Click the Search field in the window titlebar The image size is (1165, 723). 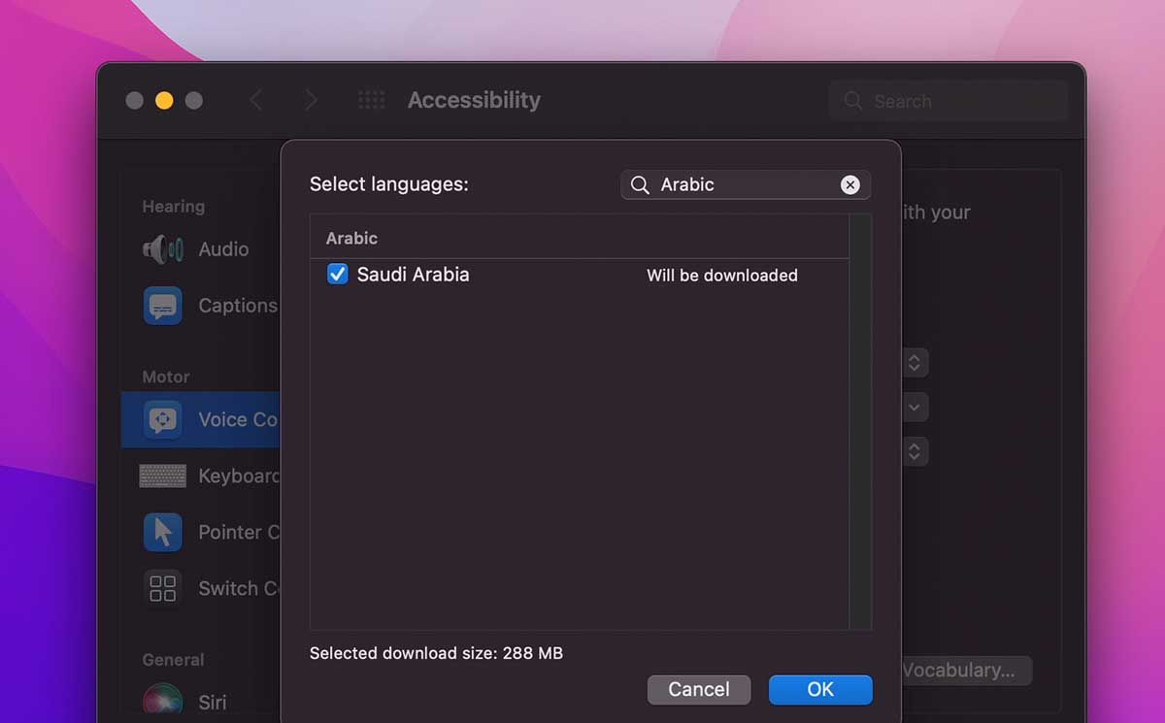tap(947, 100)
